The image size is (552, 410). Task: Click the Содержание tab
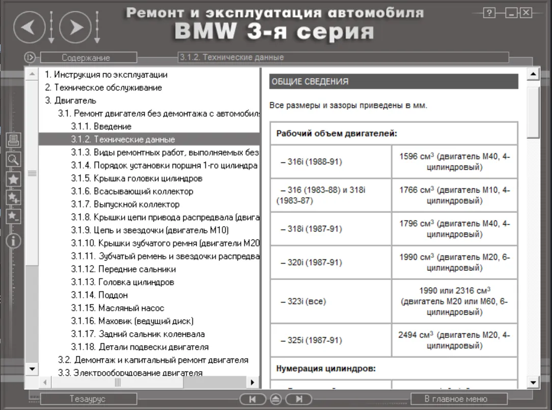coord(86,58)
